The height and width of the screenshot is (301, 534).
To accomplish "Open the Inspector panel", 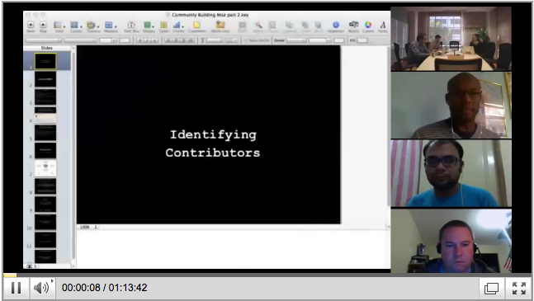I will 336,26.
